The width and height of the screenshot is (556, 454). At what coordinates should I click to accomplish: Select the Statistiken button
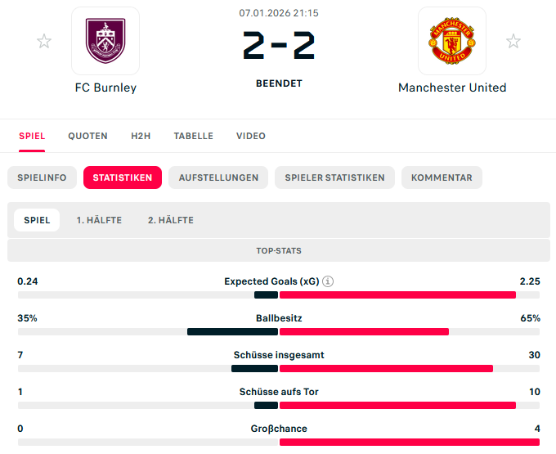(x=123, y=178)
